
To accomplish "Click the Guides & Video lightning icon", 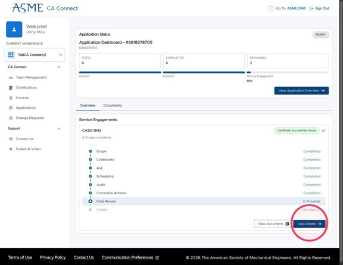I will (11, 149).
